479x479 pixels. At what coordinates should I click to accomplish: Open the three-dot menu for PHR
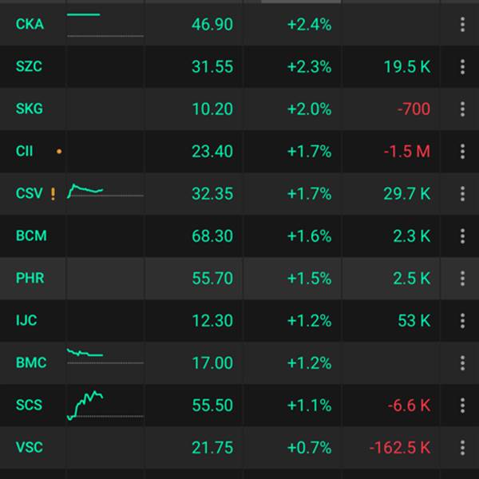coord(462,279)
